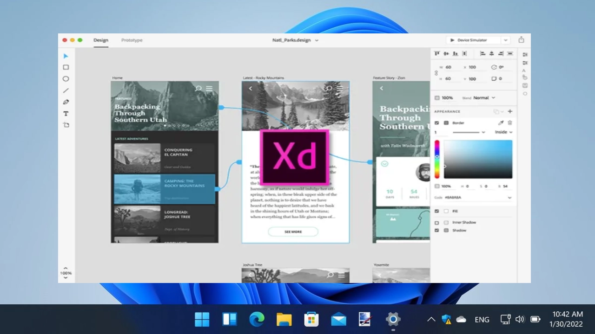Open Microsoft Store from the taskbar
This screenshot has height=334, width=595.
click(311, 319)
